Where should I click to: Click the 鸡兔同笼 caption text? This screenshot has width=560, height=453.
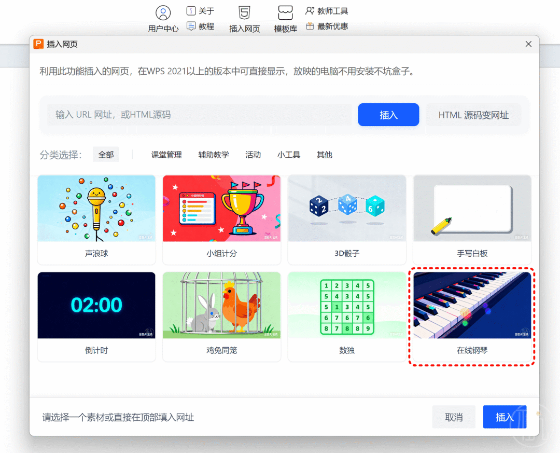[221, 350]
